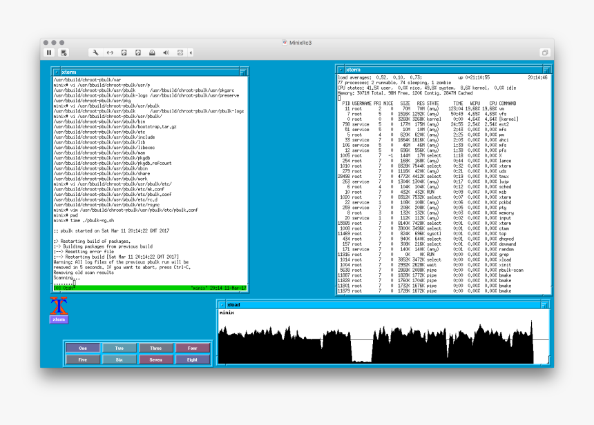
Task: Click the xload window title bar
Action: [383, 305]
